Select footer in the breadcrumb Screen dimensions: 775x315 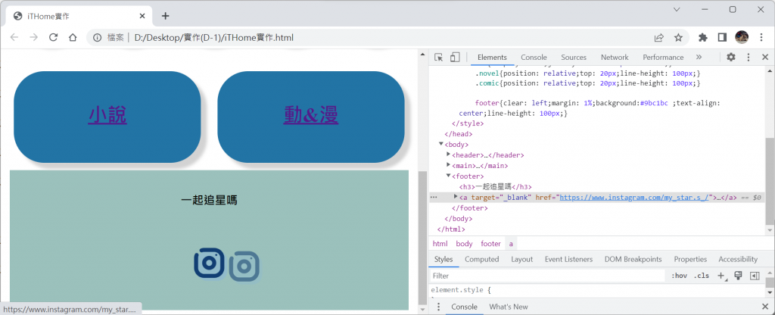click(x=490, y=244)
